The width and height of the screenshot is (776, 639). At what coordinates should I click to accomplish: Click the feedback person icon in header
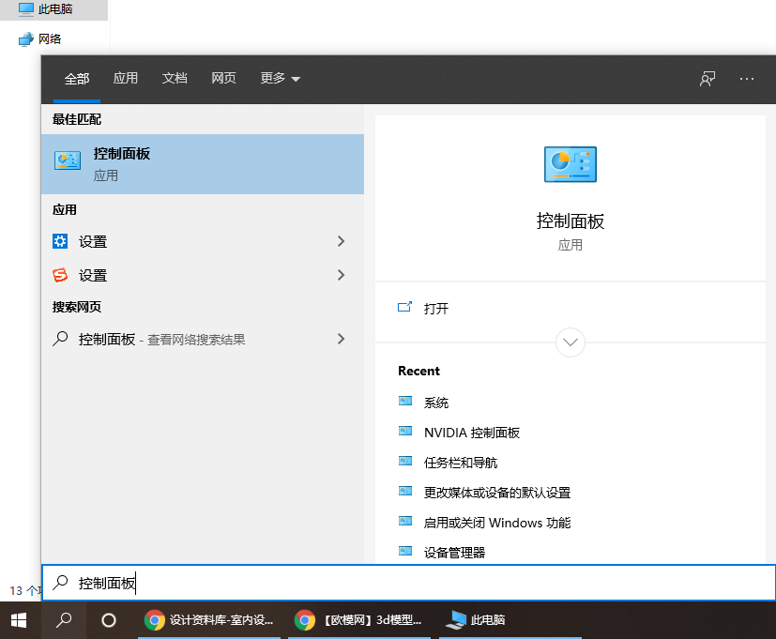[708, 79]
